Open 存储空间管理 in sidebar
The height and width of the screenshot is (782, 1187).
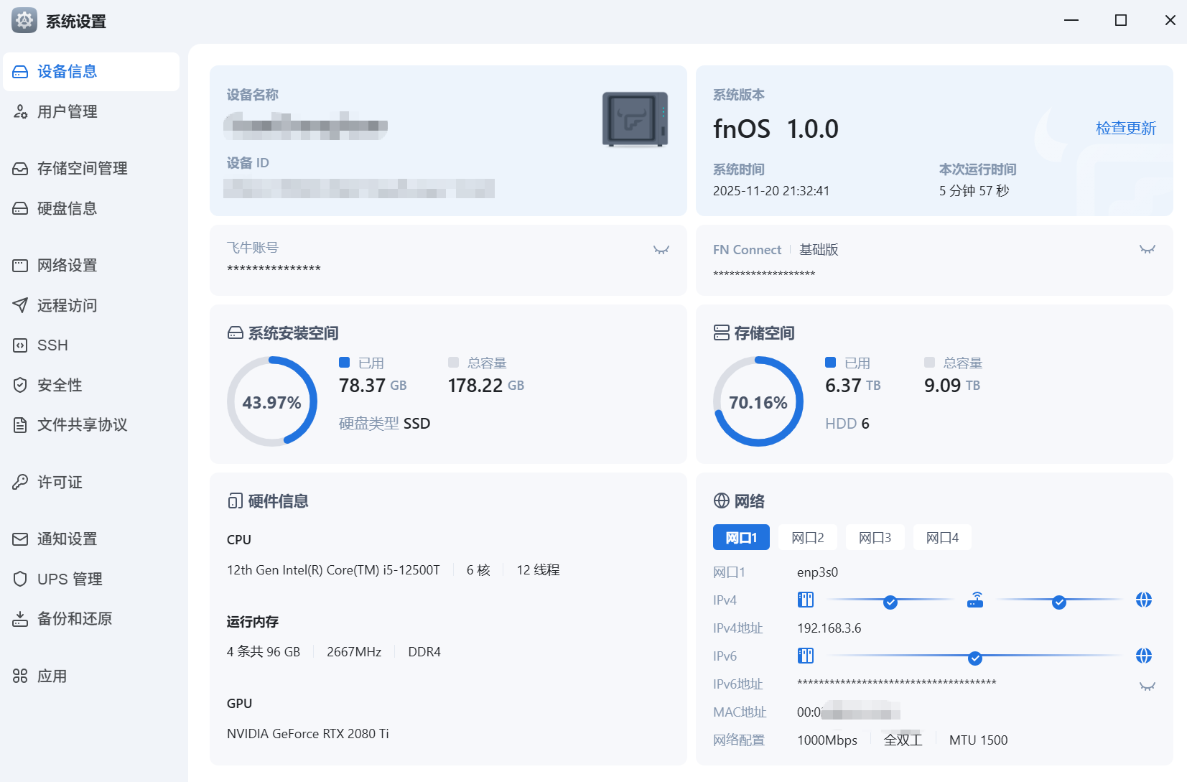[x=82, y=169]
